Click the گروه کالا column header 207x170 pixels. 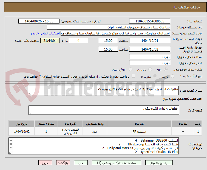[x=70, y=124]
